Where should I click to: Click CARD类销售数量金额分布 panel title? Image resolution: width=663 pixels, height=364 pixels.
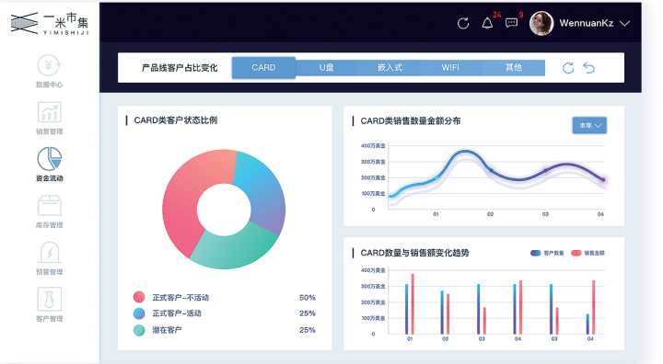coord(410,121)
